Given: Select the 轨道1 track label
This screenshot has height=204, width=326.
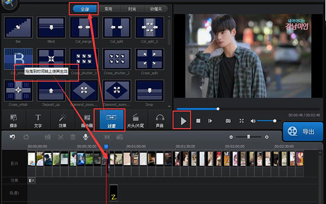Looking at the screenshot, I should (14, 193).
